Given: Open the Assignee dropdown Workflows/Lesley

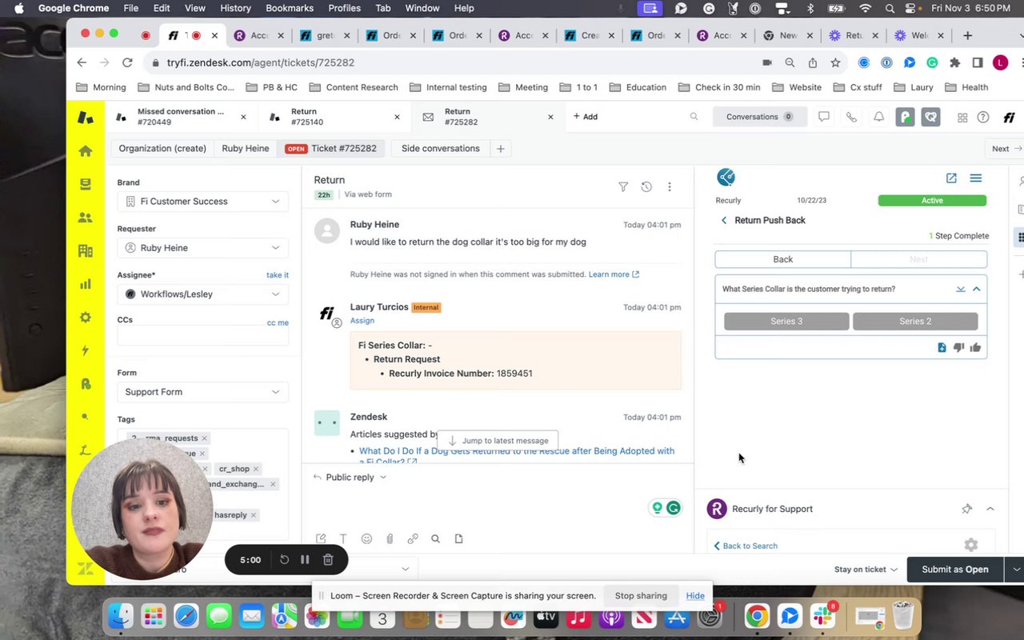Looking at the screenshot, I should click(202, 294).
